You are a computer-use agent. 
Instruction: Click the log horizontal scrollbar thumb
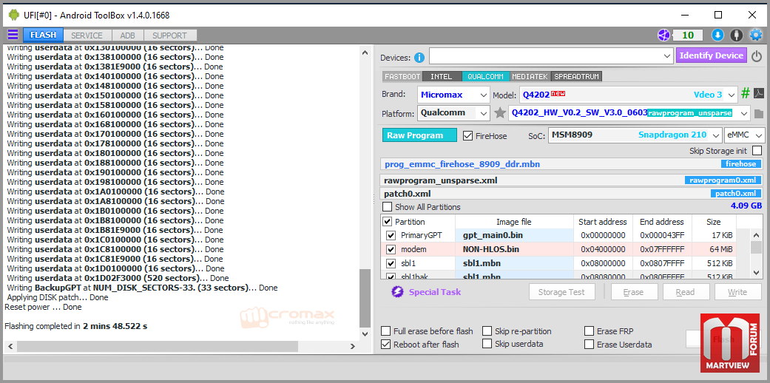157,346
